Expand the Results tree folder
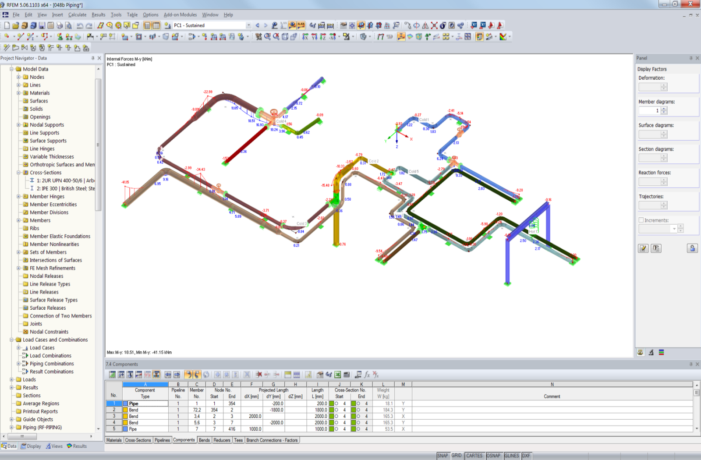The width and height of the screenshot is (701, 460). point(12,388)
